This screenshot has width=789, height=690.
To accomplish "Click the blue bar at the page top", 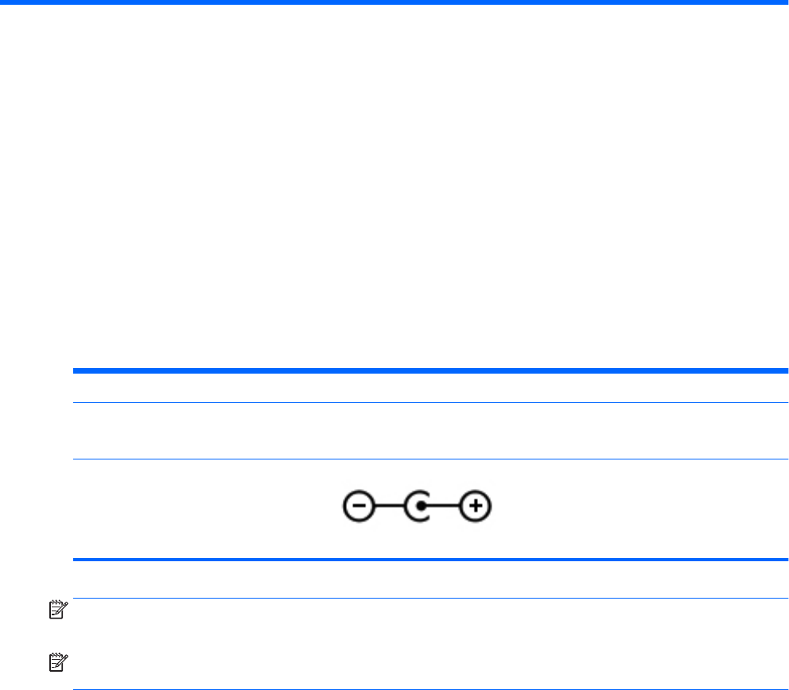I will tap(394, 2).
